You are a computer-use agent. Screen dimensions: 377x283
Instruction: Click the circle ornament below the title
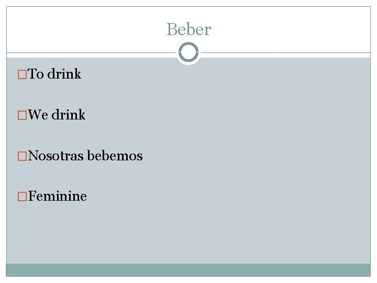pos(188,52)
